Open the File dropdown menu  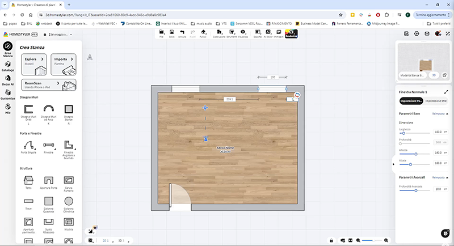pyautogui.click(x=162, y=33)
